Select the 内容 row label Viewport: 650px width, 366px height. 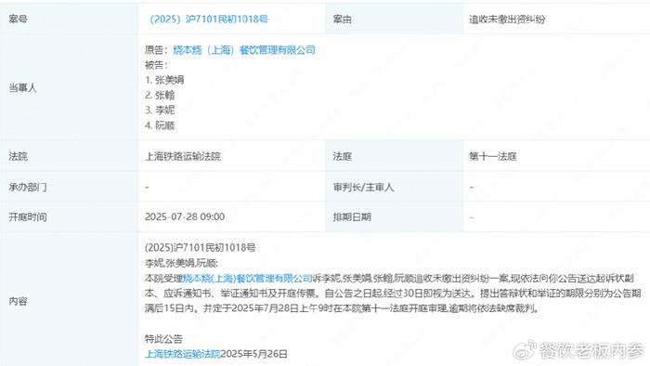click(x=18, y=301)
